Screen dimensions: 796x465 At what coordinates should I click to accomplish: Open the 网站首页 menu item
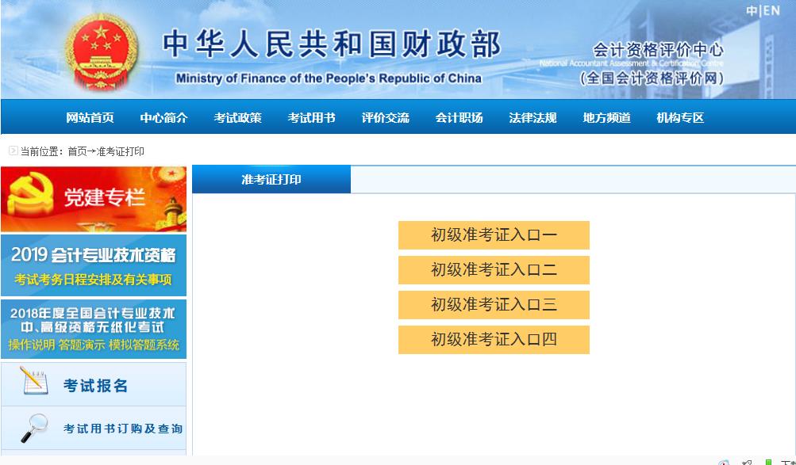[90, 116]
